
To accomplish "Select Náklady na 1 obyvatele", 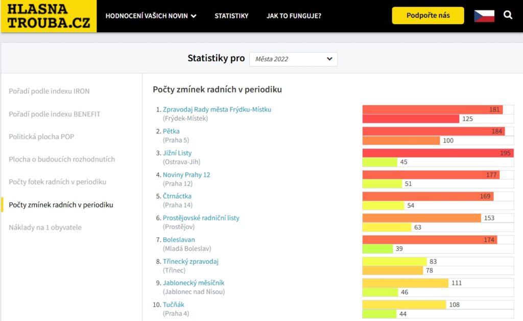I will click(45, 227).
